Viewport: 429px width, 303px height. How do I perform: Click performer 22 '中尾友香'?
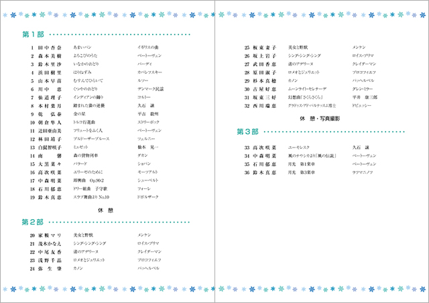[50, 252]
